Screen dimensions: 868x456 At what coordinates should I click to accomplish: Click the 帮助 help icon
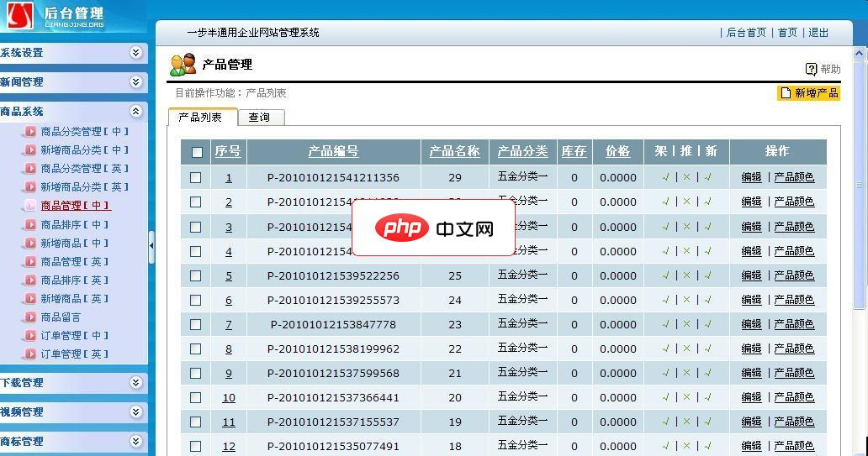click(811, 69)
